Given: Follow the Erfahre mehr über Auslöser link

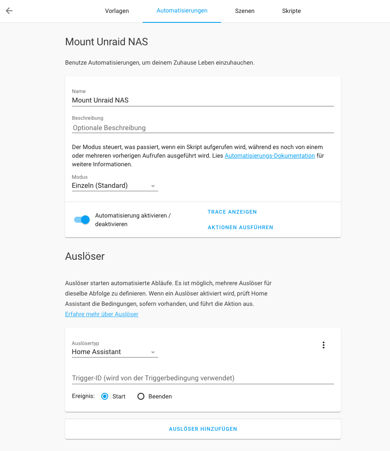Looking at the screenshot, I should [x=101, y=314].
